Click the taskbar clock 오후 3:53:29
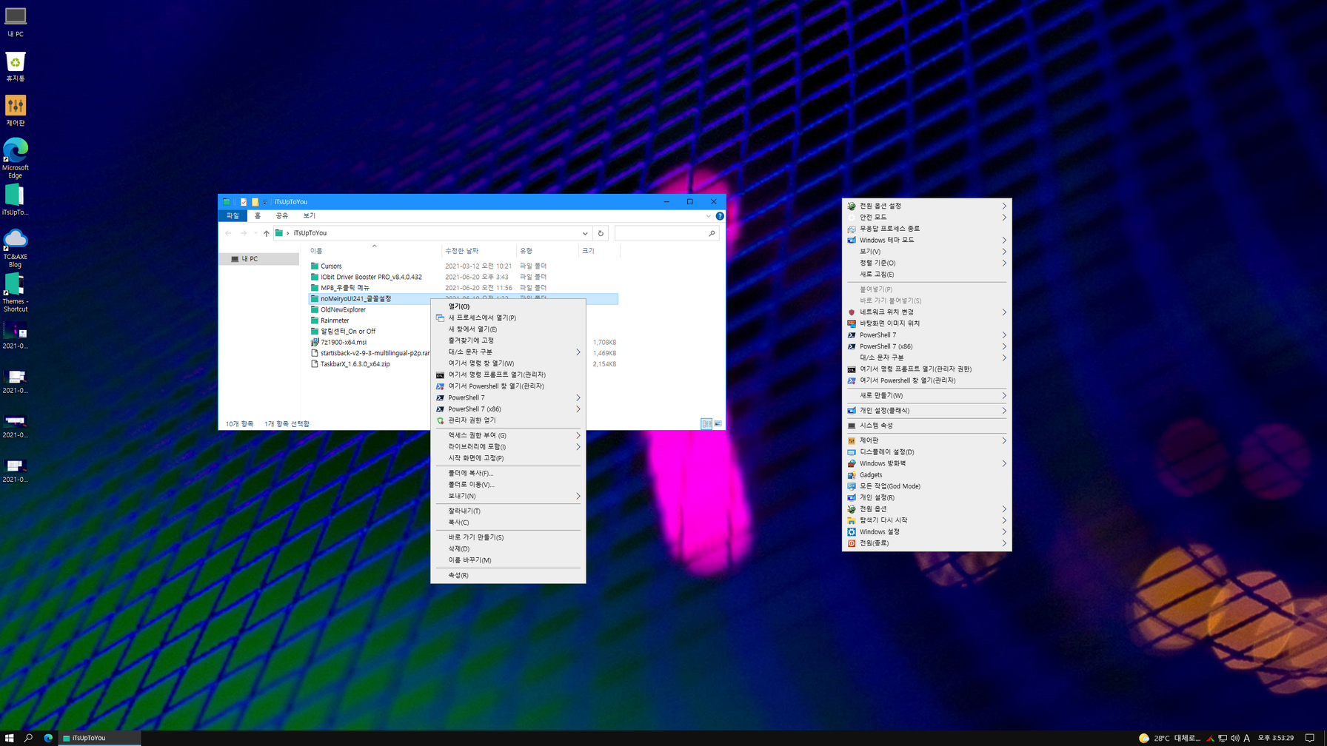This screenshot has width=1327, height=746. [1276, 738]
